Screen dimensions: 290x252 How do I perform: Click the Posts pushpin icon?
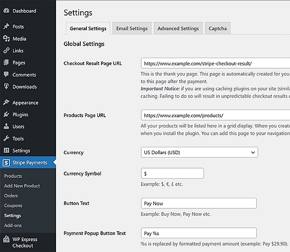click(6, 26)
